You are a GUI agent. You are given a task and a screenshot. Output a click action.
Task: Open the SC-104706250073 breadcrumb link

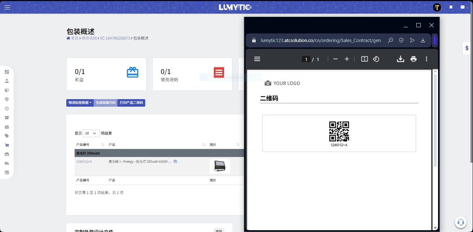[x=115, y=38]
